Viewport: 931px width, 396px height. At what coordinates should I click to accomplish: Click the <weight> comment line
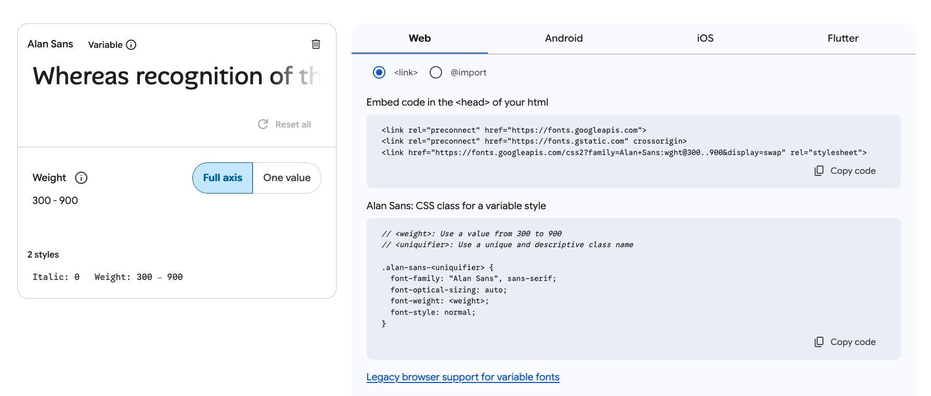pos(472,234)
